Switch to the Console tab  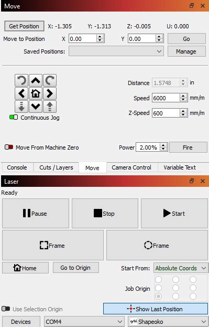[x=17, y=167]
